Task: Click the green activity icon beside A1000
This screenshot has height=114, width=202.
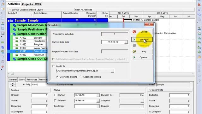Action: 17,38
